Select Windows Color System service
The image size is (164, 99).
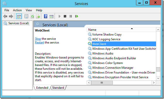point(107,63)
